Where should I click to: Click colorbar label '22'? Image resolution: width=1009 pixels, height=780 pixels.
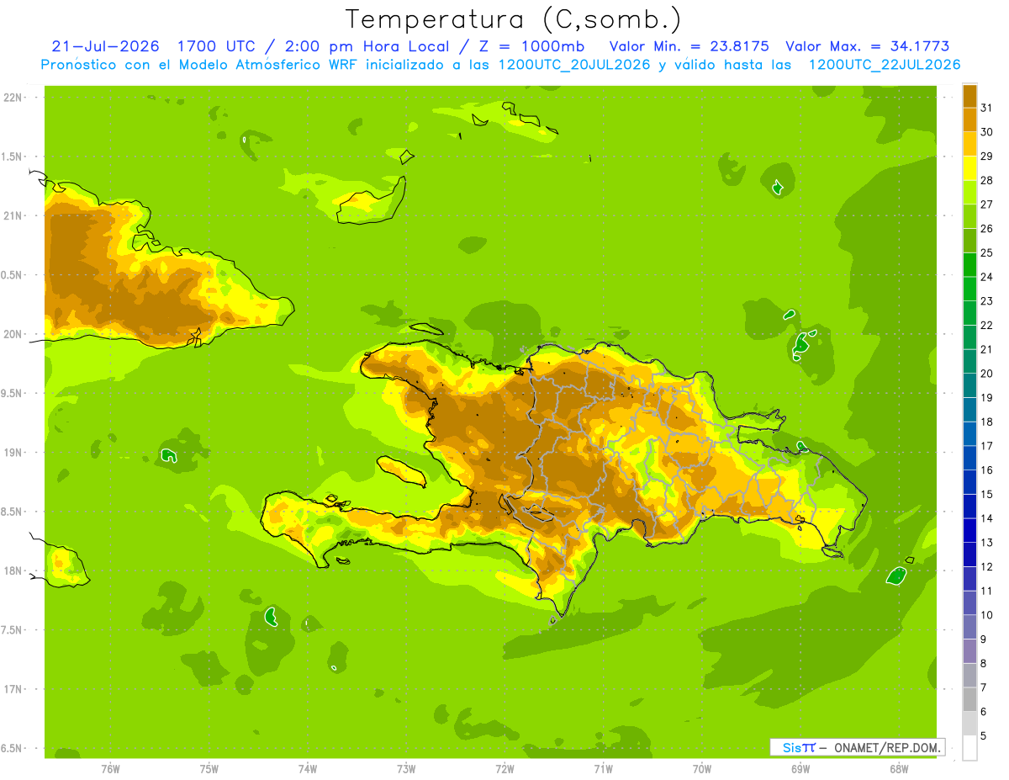pyautogui.click(x=985, y=325)
